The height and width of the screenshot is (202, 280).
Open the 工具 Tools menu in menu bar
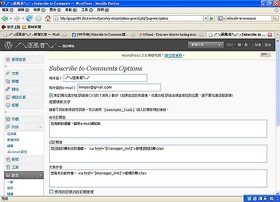pos(87,10)
